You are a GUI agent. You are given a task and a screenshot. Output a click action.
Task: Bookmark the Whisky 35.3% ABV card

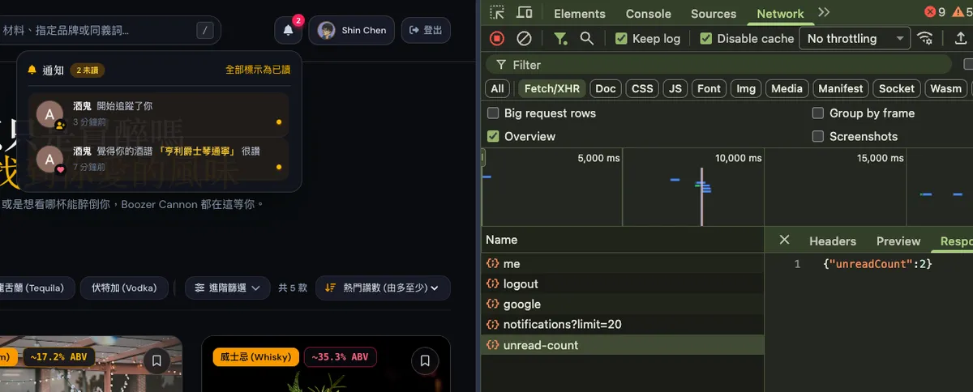[424, 360]
